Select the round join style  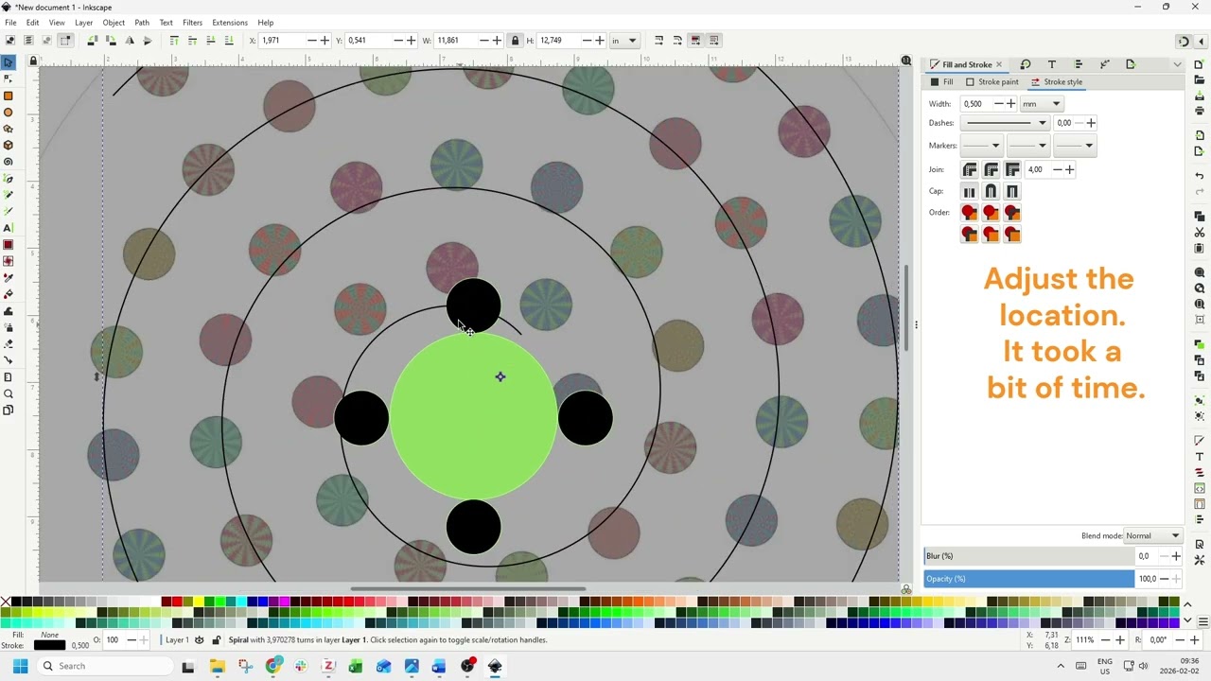[x=991, y=169]
